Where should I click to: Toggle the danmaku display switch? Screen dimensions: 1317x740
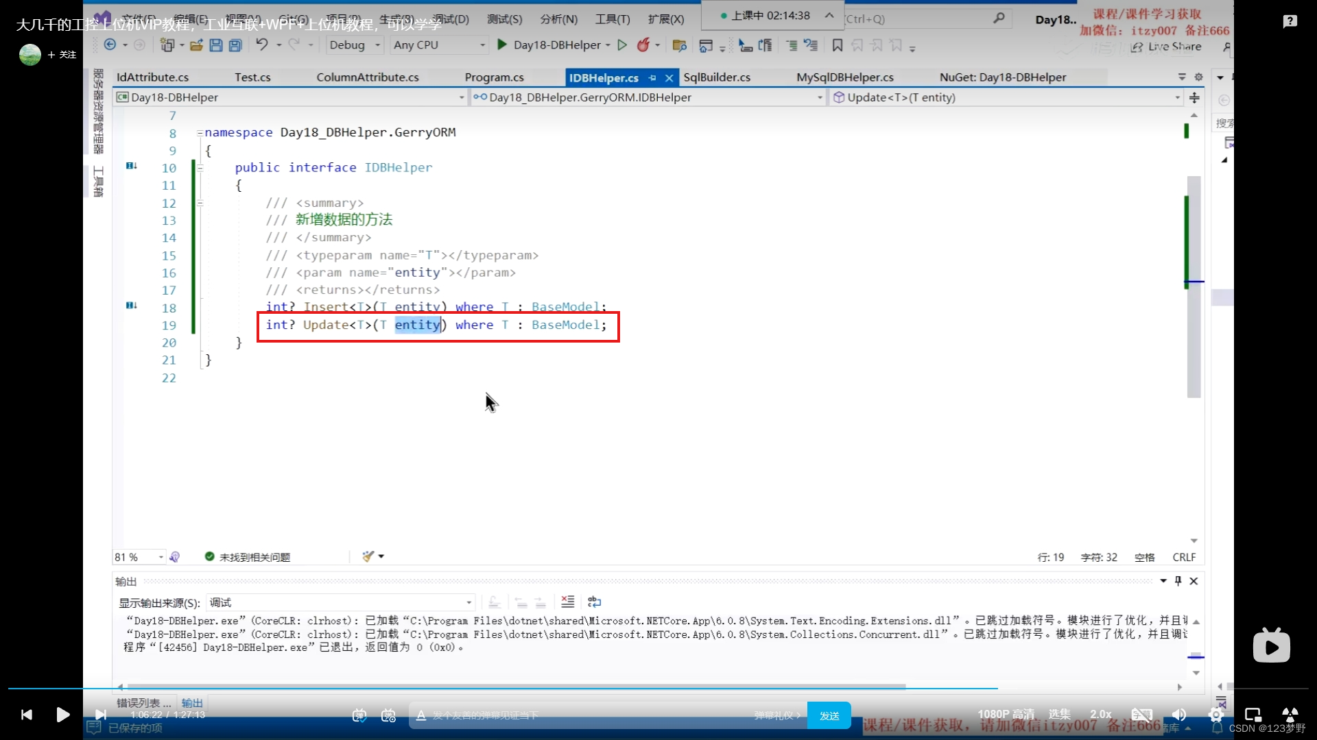point(359,715)
